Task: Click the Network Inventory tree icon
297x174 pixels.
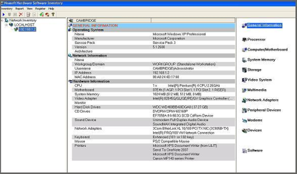Action: coord(6,20)
